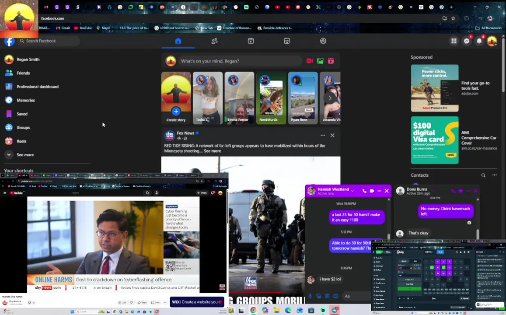The width and height of the screenshot is (506, 315).
Task: Click the Reel icon in composer
Action: pyautogui.click(x=331, y=61)
